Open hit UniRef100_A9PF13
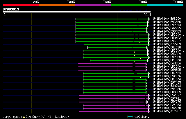This screenshot has height=119, width=186. tap(167, 25)
